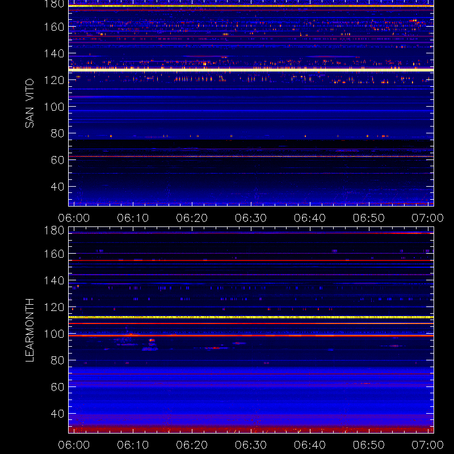Click 06:00 time label under San Vito plot
454x454 pixels.
tap(74, 218)
